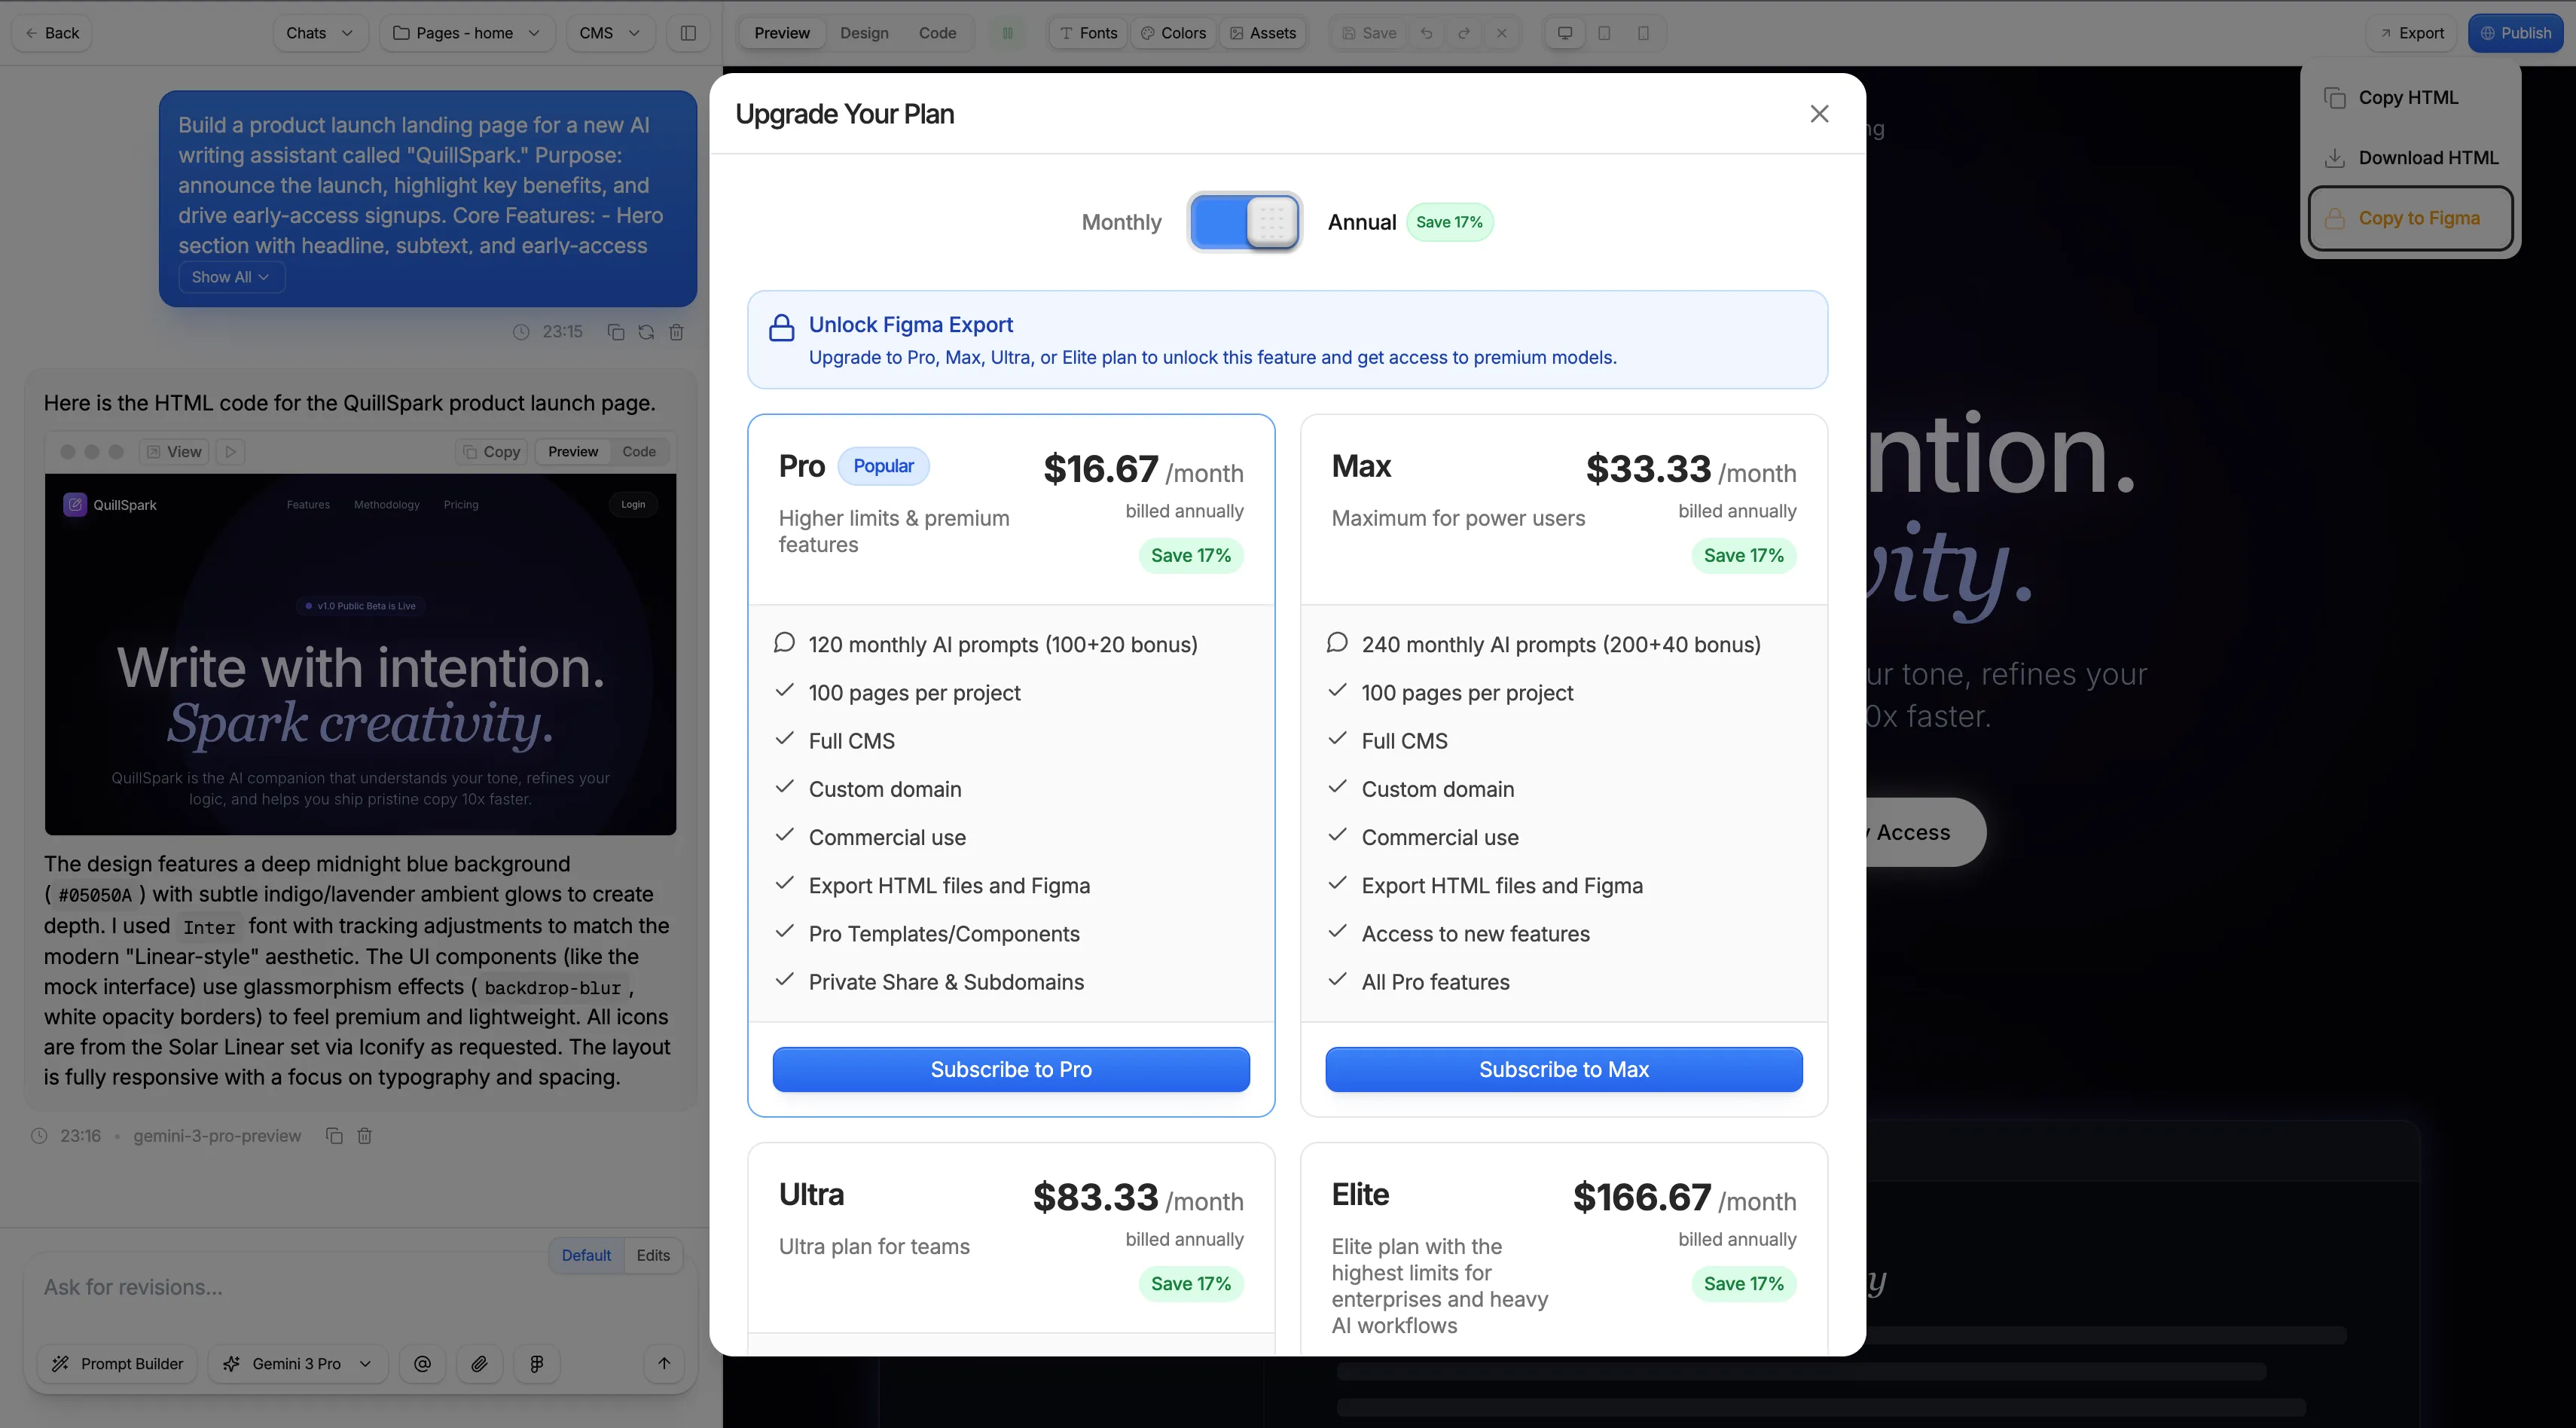
Task: Click the paperclip attach file icon
Action: coord(480,1364)
